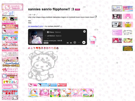This screenshot has width=135, height=101.
Task: Click the 'this cat thinks u're gay' stamp
Action: point(128,32)
